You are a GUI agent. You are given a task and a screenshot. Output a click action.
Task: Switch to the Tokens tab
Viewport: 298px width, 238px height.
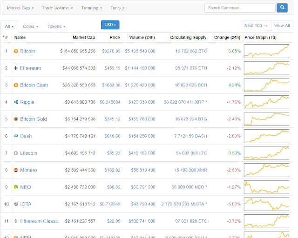click(x=56, y=26)
